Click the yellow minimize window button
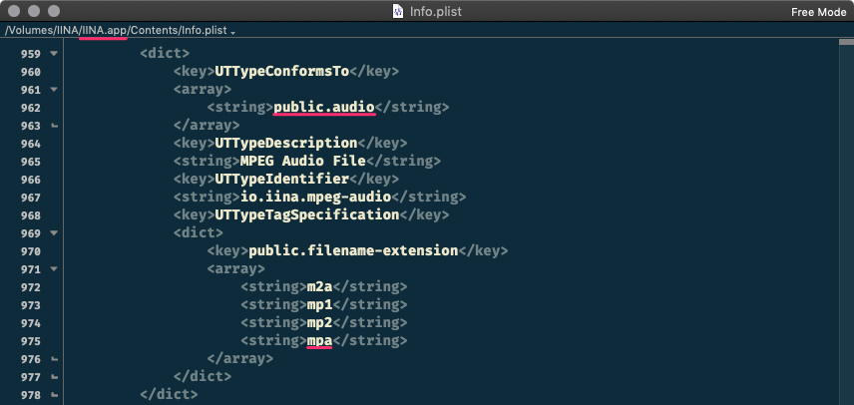The height and width of the screenshot is (405, 854). click(x=36, y=12)
